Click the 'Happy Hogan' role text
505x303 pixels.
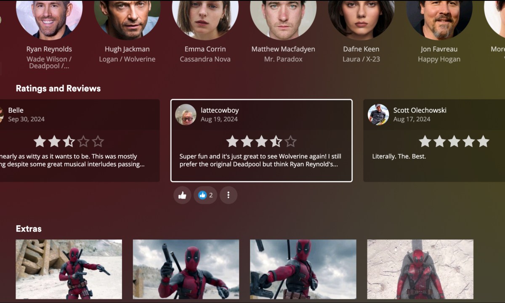coord(439,59)
